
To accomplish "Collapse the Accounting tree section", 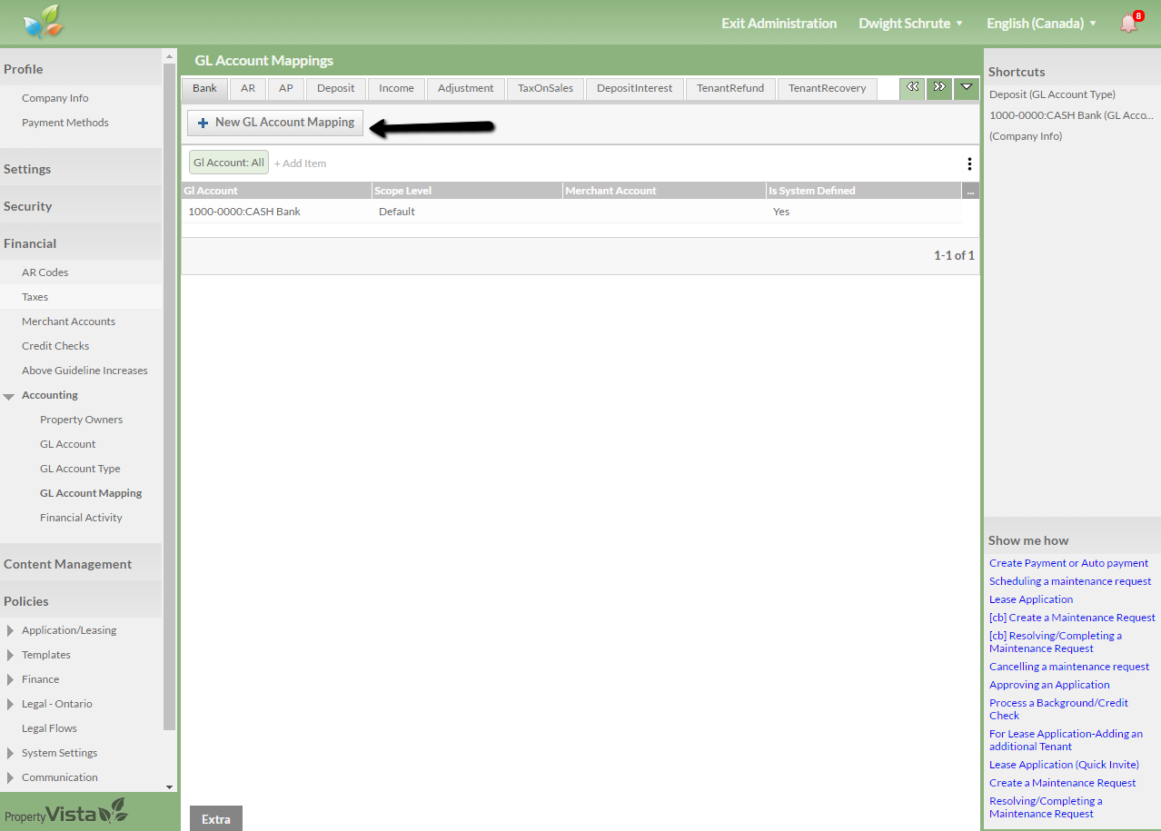I will click(9, 396).
